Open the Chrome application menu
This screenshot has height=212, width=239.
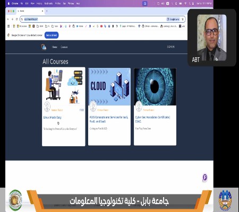[x=15, y=3]
